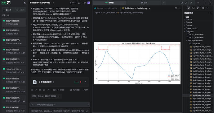This screenshot has height=113, width=214.
Task: Open the task from 8月26日 23:02
Action: click(x=14, y=90)
